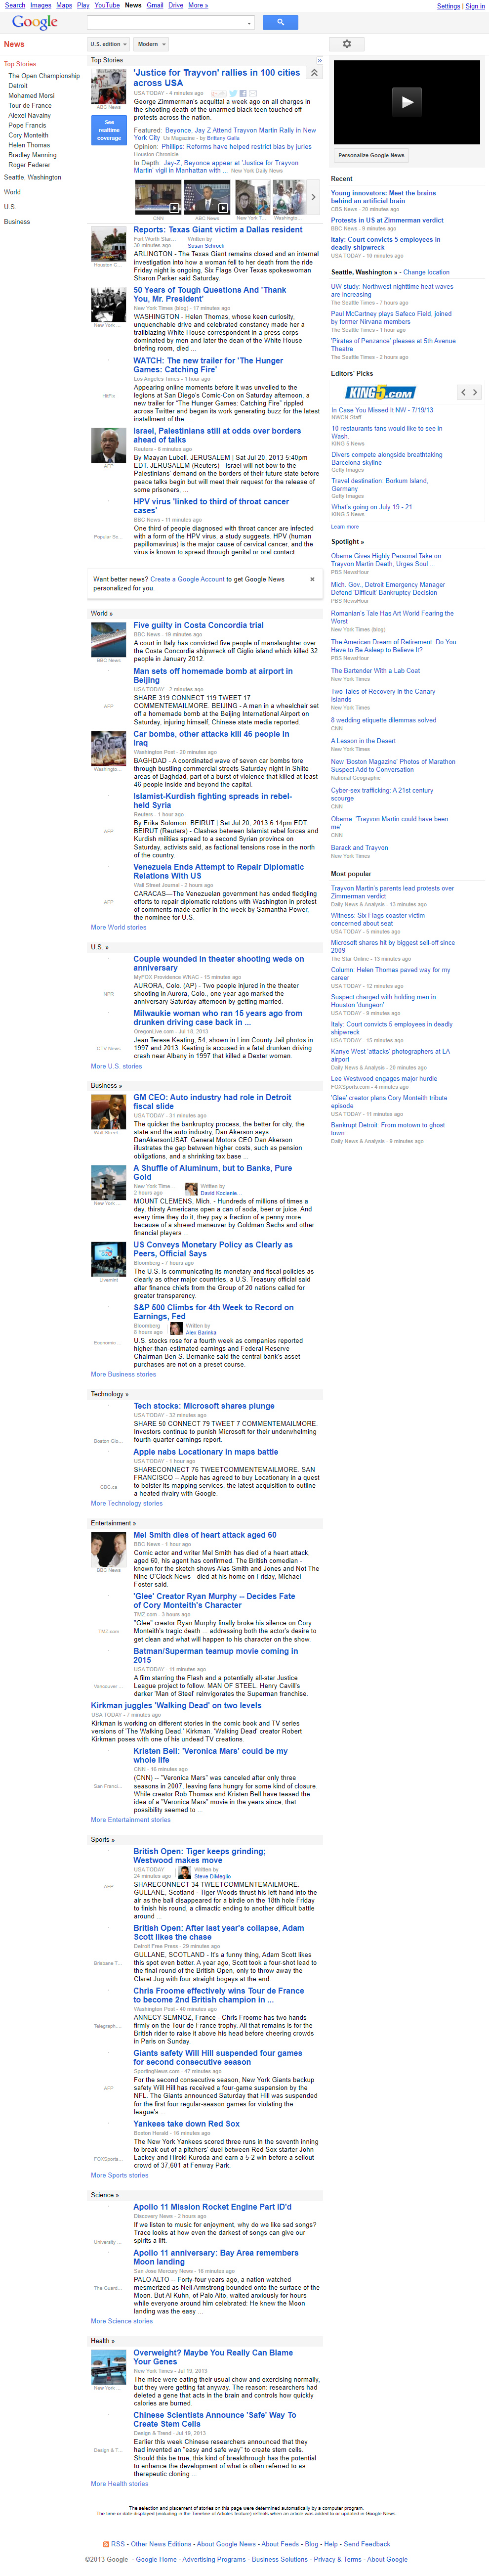Open More Health stories link
The height and width of the screenshot is (2576, 489).
(x=119, y=2483)
